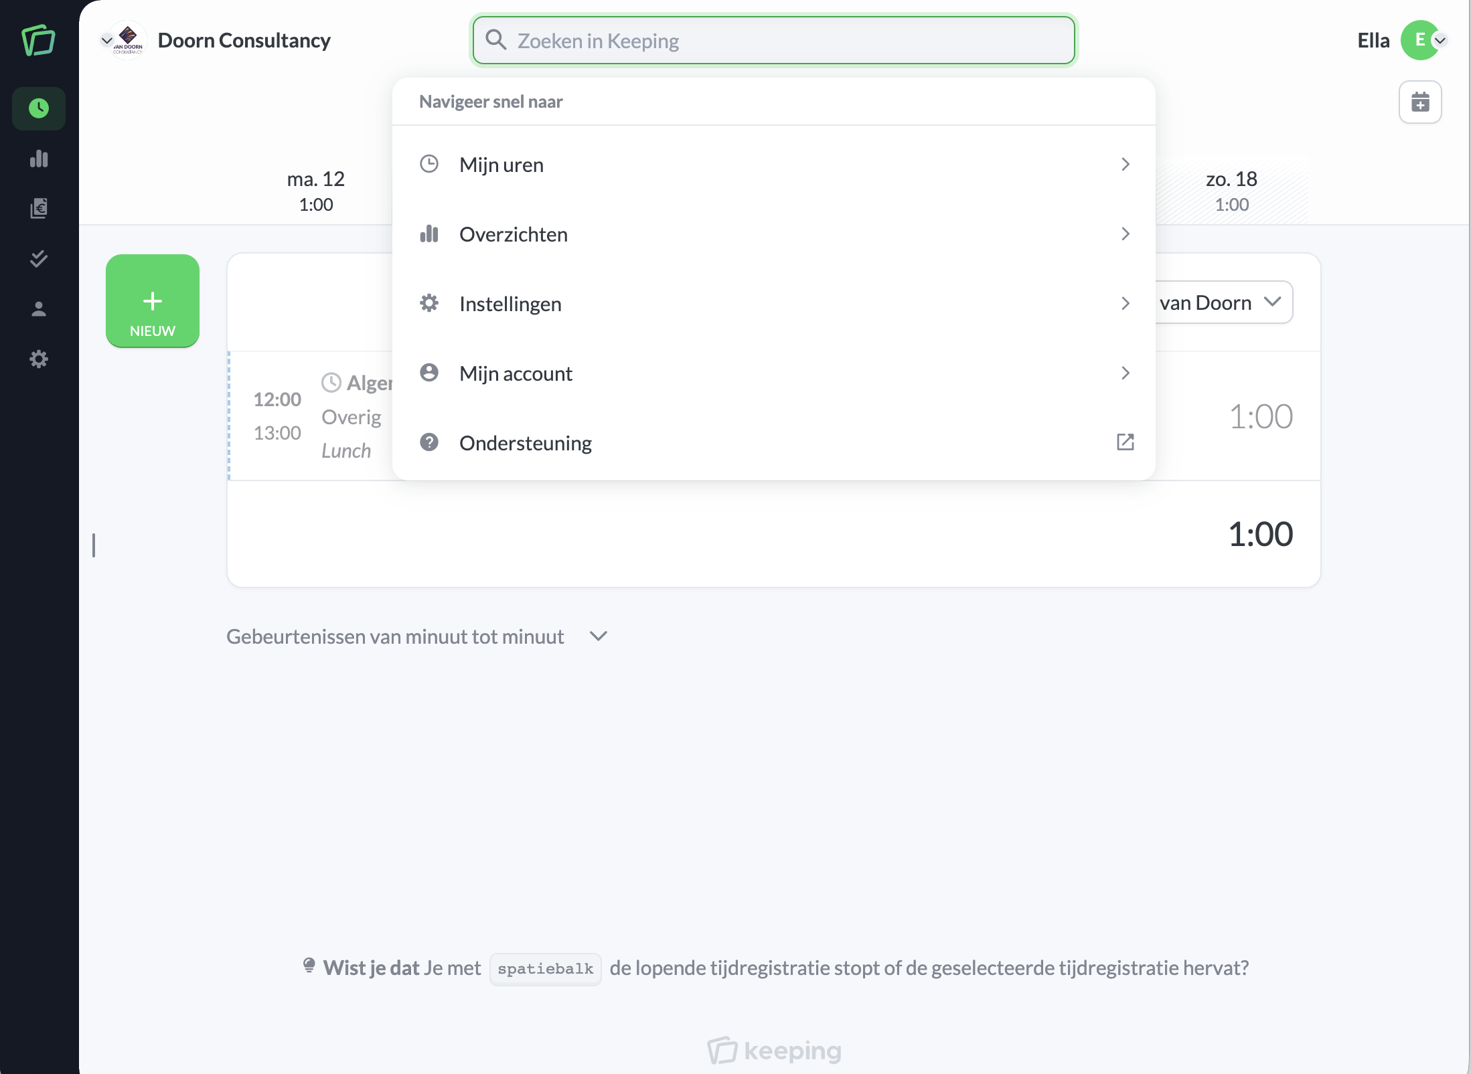1471x1074 pixels.
Task: Select Mijn account in quick navigation
Action: [x=774, y=373]
